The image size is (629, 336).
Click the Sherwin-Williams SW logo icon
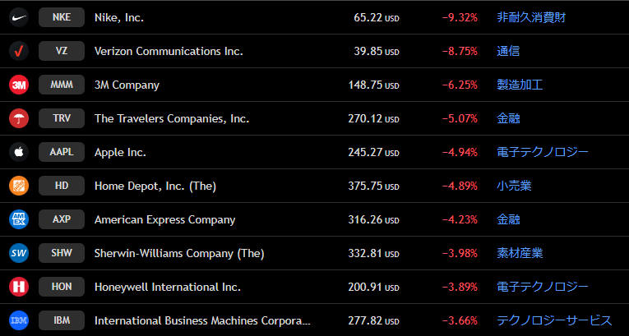pyautogui.click(x=19, y=253)
